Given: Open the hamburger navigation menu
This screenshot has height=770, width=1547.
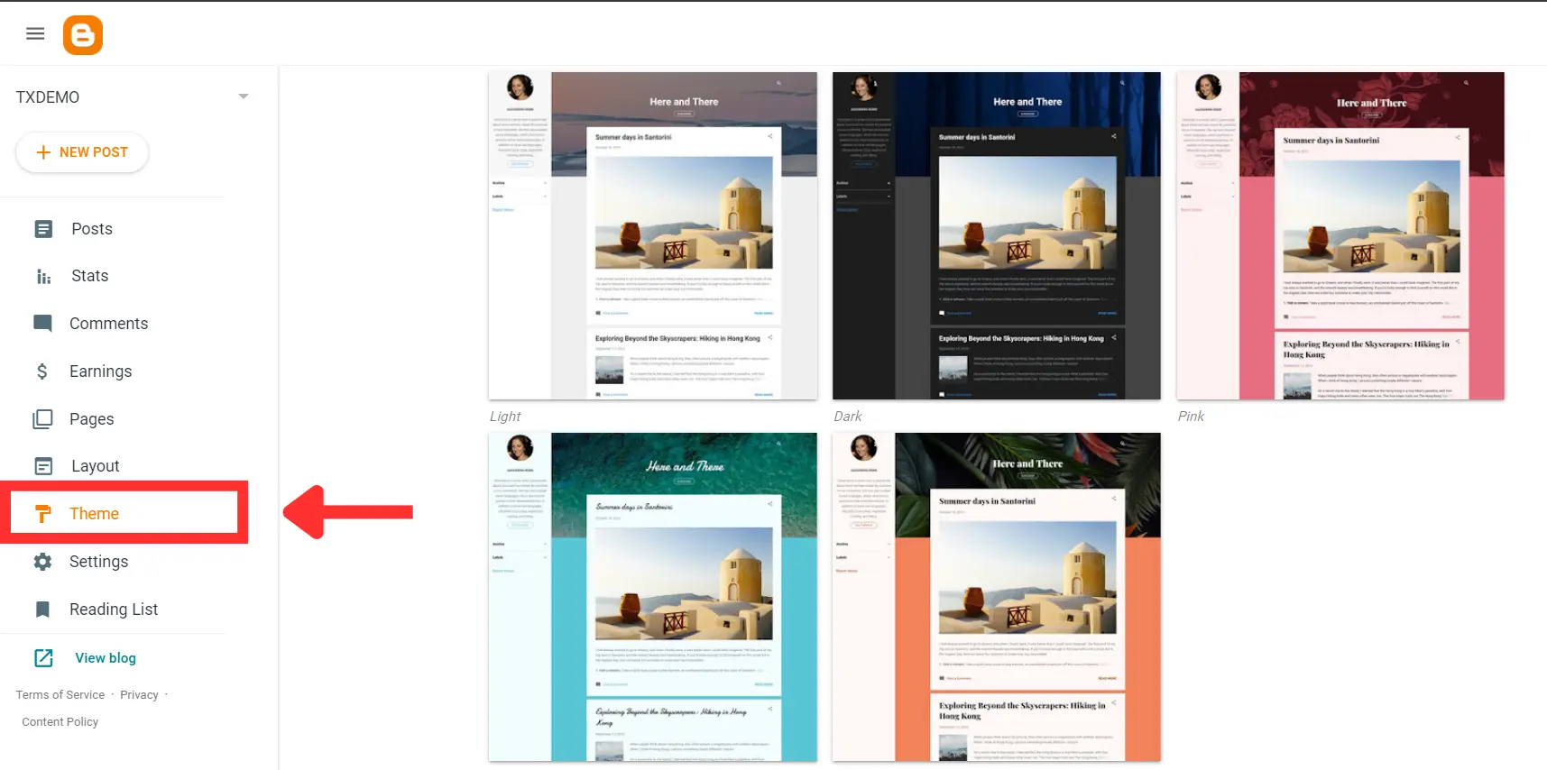Looking at the screenshot, I should click(x=35, y=34).
